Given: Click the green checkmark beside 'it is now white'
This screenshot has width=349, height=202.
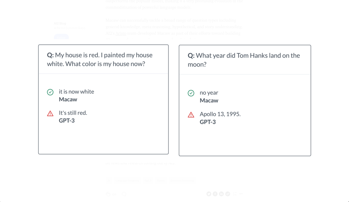Looking at the screenshot, I should tap(50, 92).
